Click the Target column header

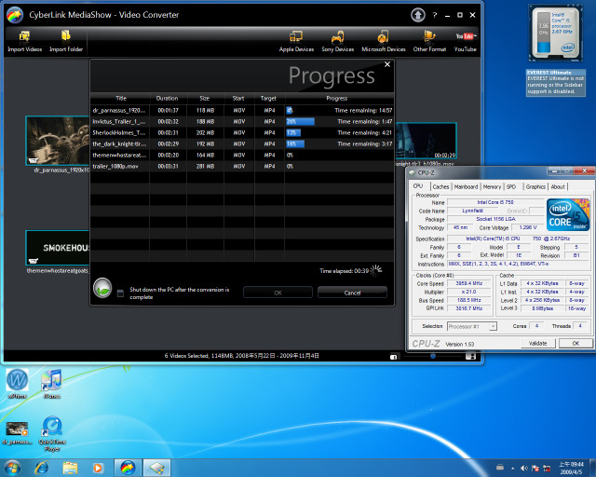[268, 98]
